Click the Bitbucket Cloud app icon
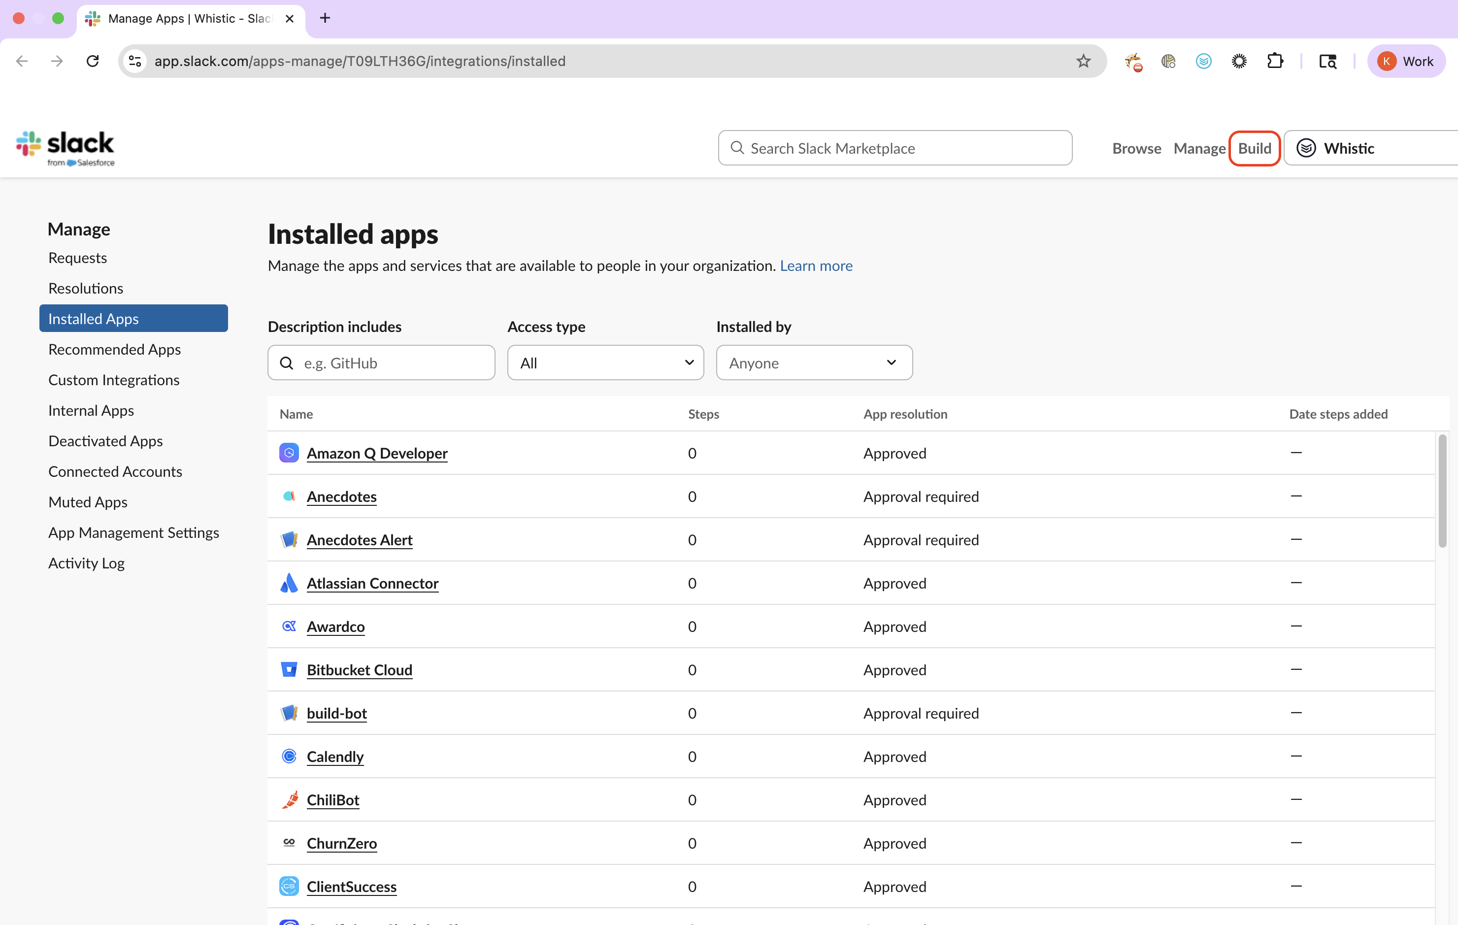The width and height of the screenshot is (1458, 925). 289,669
